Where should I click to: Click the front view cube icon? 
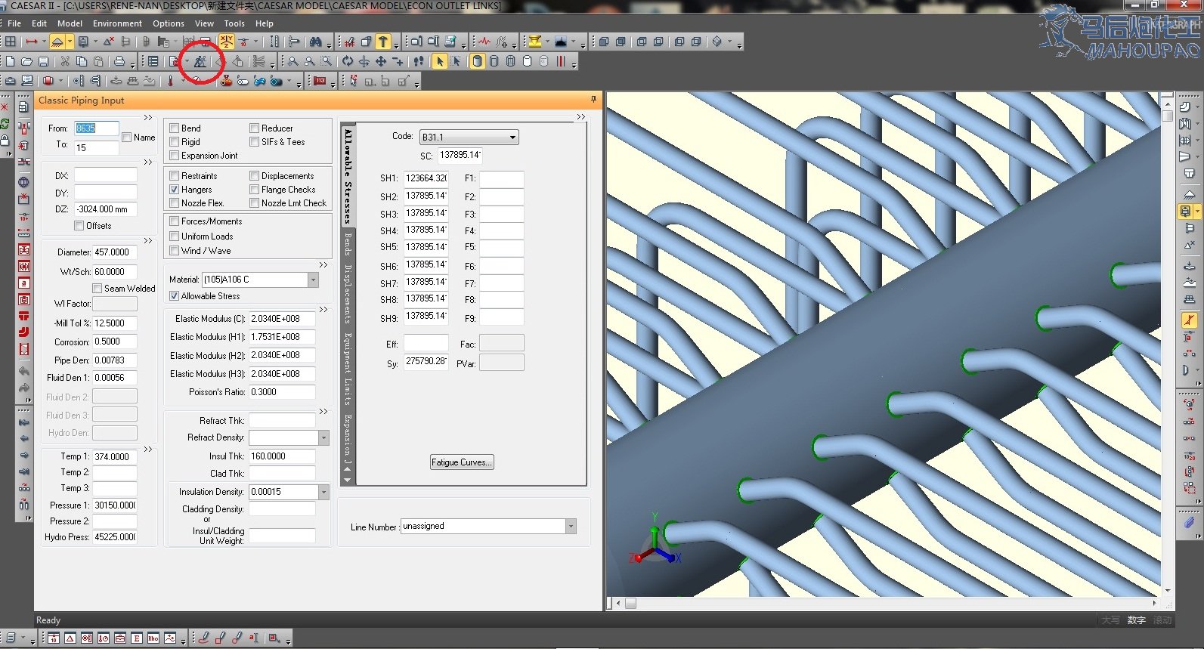603,42
